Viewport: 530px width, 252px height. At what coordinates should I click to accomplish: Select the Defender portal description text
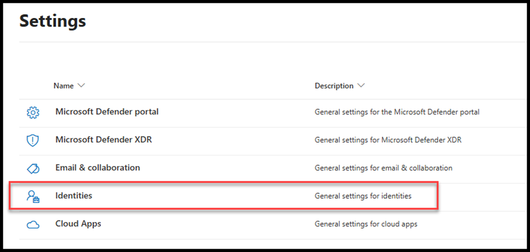click(397, 112)
